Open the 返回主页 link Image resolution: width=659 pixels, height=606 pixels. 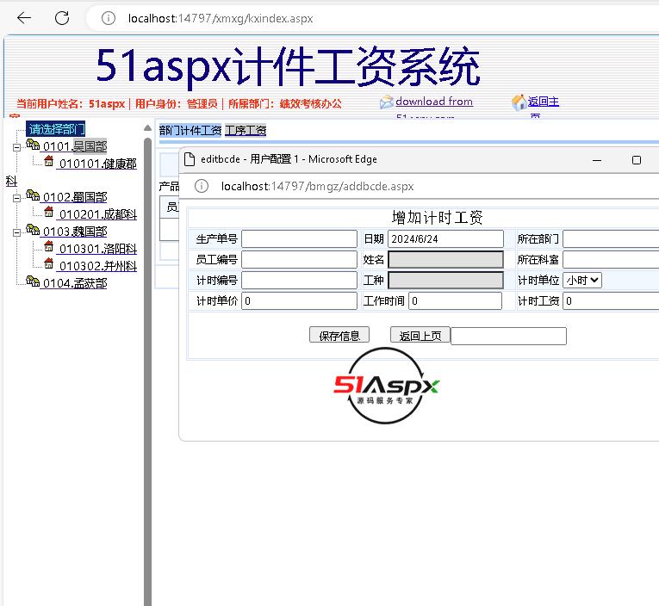544,102
